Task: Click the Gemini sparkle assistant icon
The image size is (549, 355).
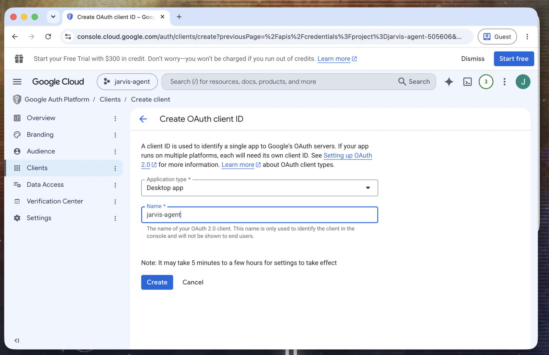Action: (x=449, y=82)
